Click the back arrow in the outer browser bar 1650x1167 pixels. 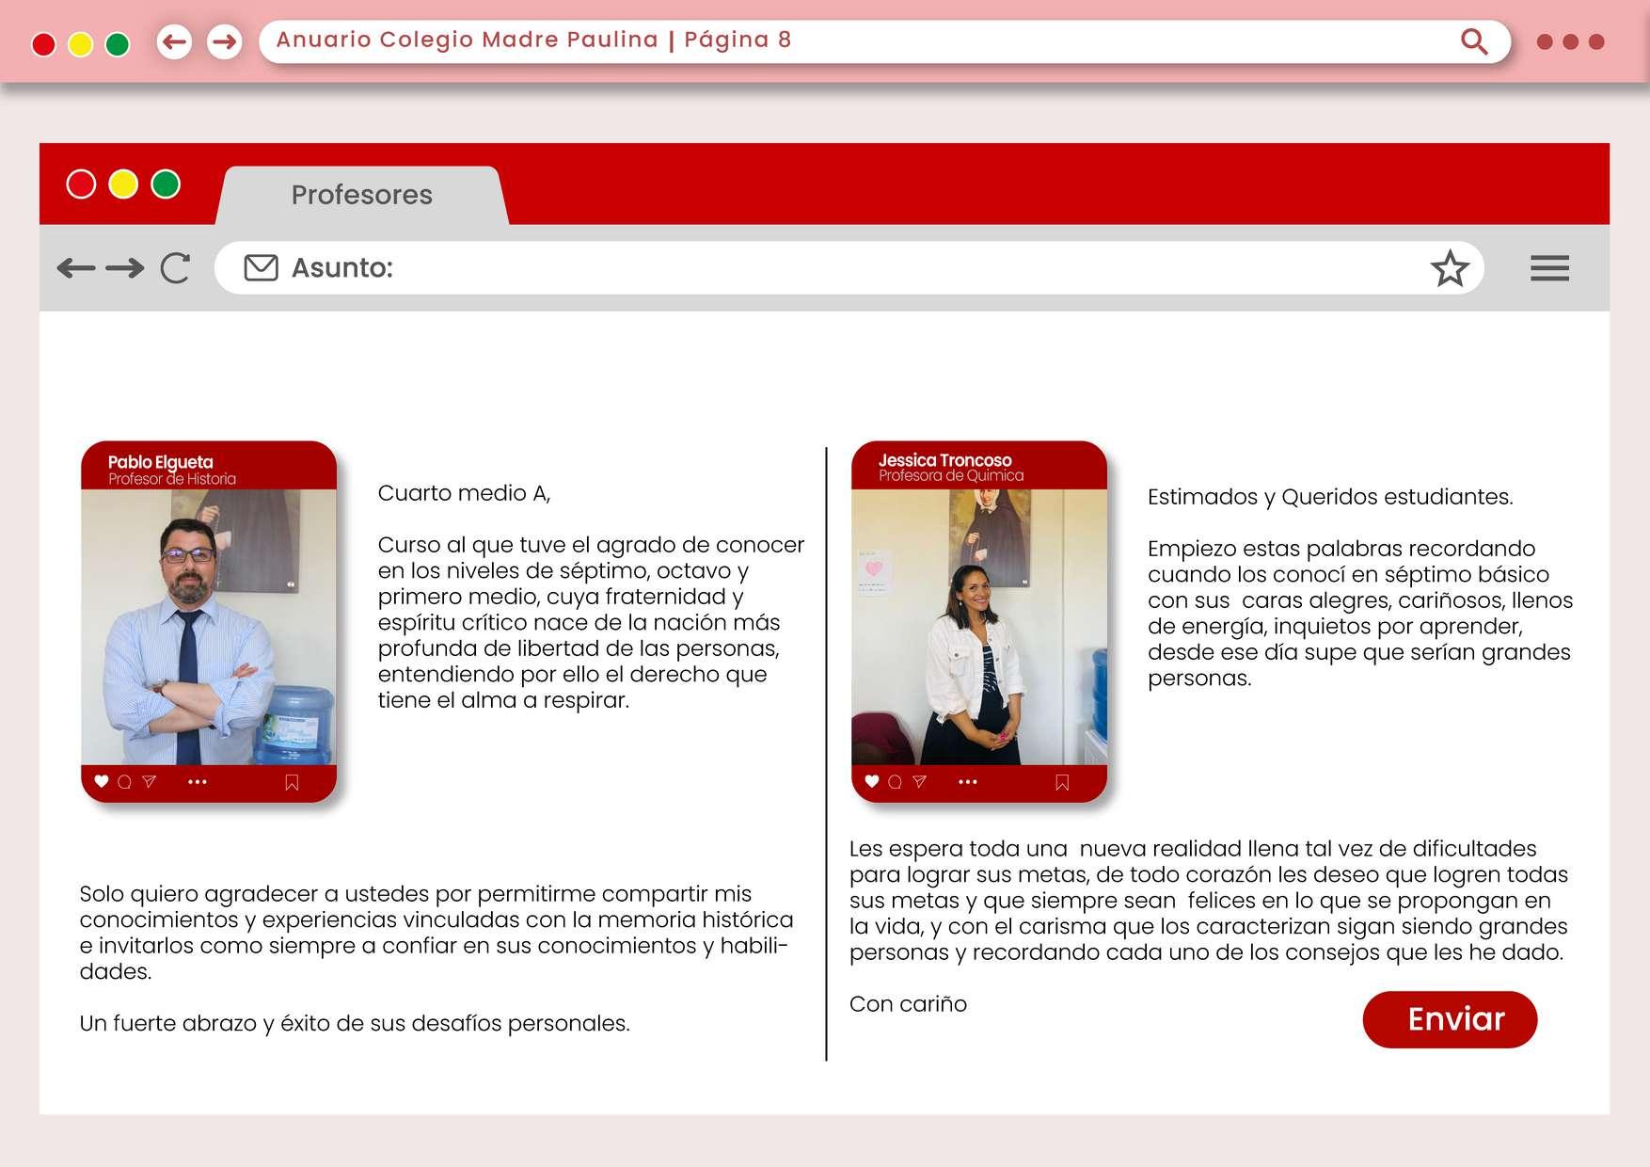pyautogui.click(x=174, y=41)
